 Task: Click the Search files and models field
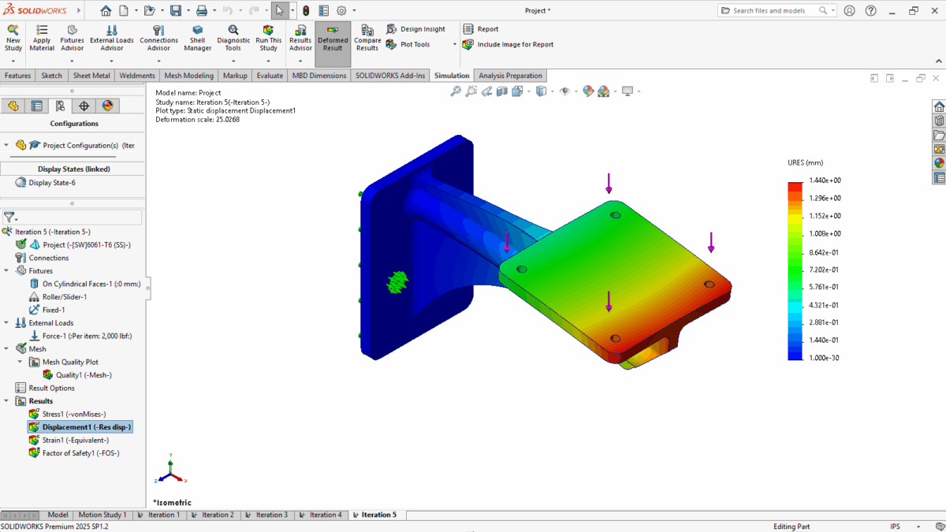click(x=774, y=11)
